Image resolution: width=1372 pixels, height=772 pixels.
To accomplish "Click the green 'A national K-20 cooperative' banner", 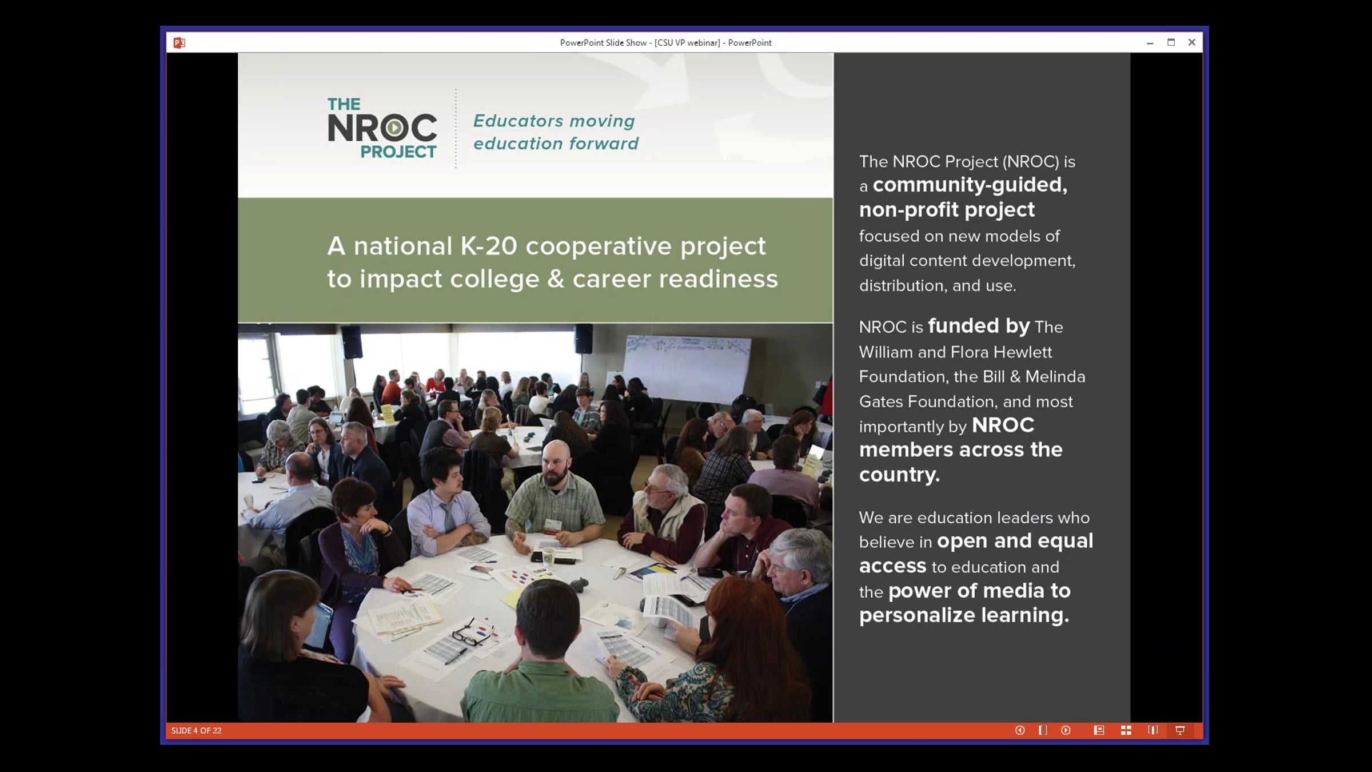I will pos(535,261).
